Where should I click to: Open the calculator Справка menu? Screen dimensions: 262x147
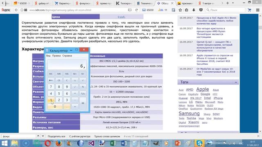[x=67, y=56]
